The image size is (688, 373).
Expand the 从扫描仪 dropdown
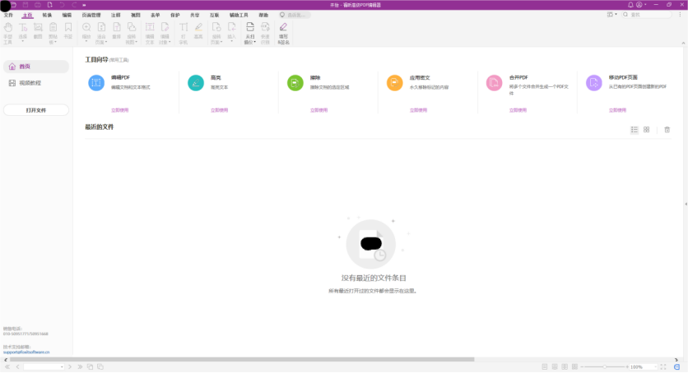click(x=251, y=41)
